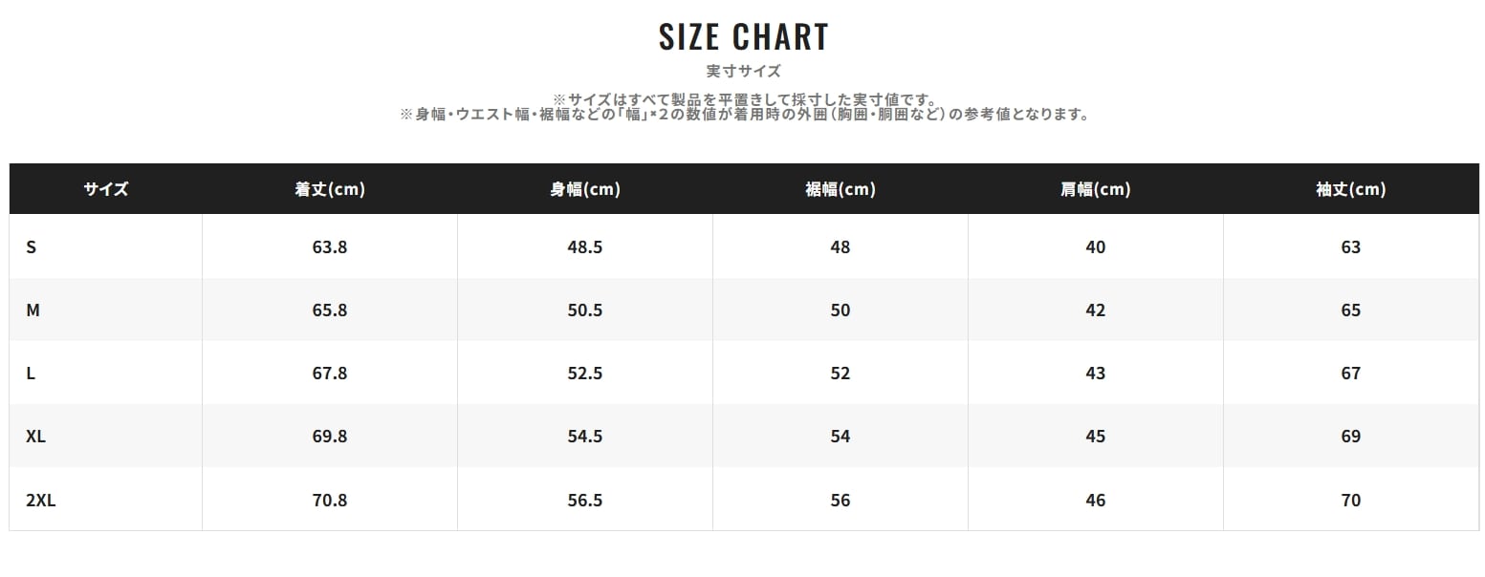Click the サイズ column header
Viewport: 1485px width, 577px height.
point(105,189)
